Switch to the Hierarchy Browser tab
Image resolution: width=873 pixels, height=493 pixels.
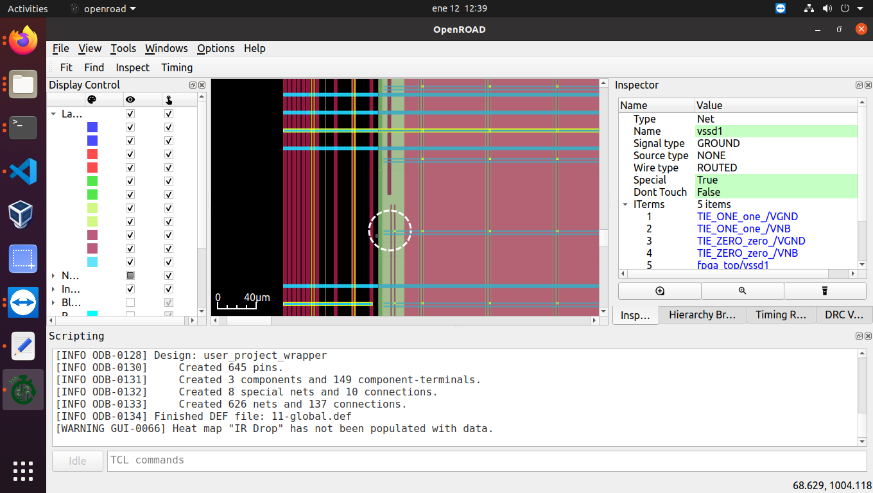tap(702, 315)
